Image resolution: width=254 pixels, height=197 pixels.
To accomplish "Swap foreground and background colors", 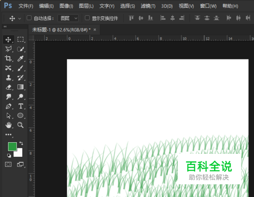I will (21, 143).
